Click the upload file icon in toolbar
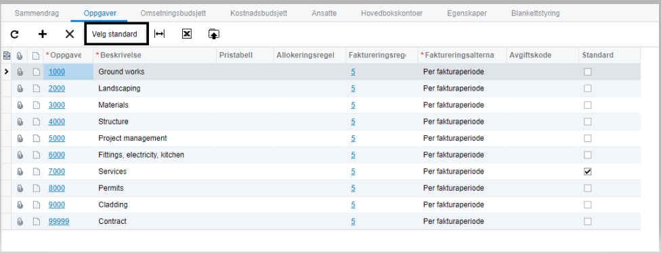Image resolution: width=661 pixels, height=253 pixels. tap(214, 34)
